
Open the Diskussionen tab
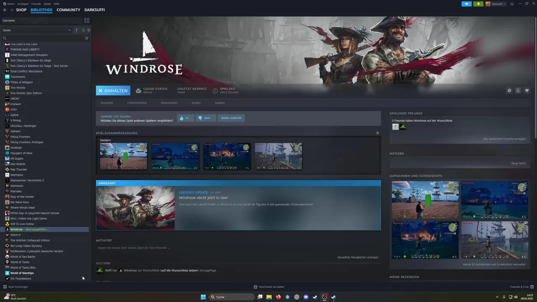(x=169, y=103)
